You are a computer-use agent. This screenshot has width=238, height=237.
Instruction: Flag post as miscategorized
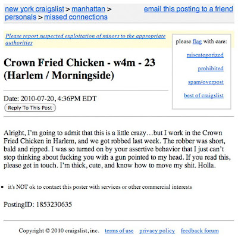pos(205,55)
